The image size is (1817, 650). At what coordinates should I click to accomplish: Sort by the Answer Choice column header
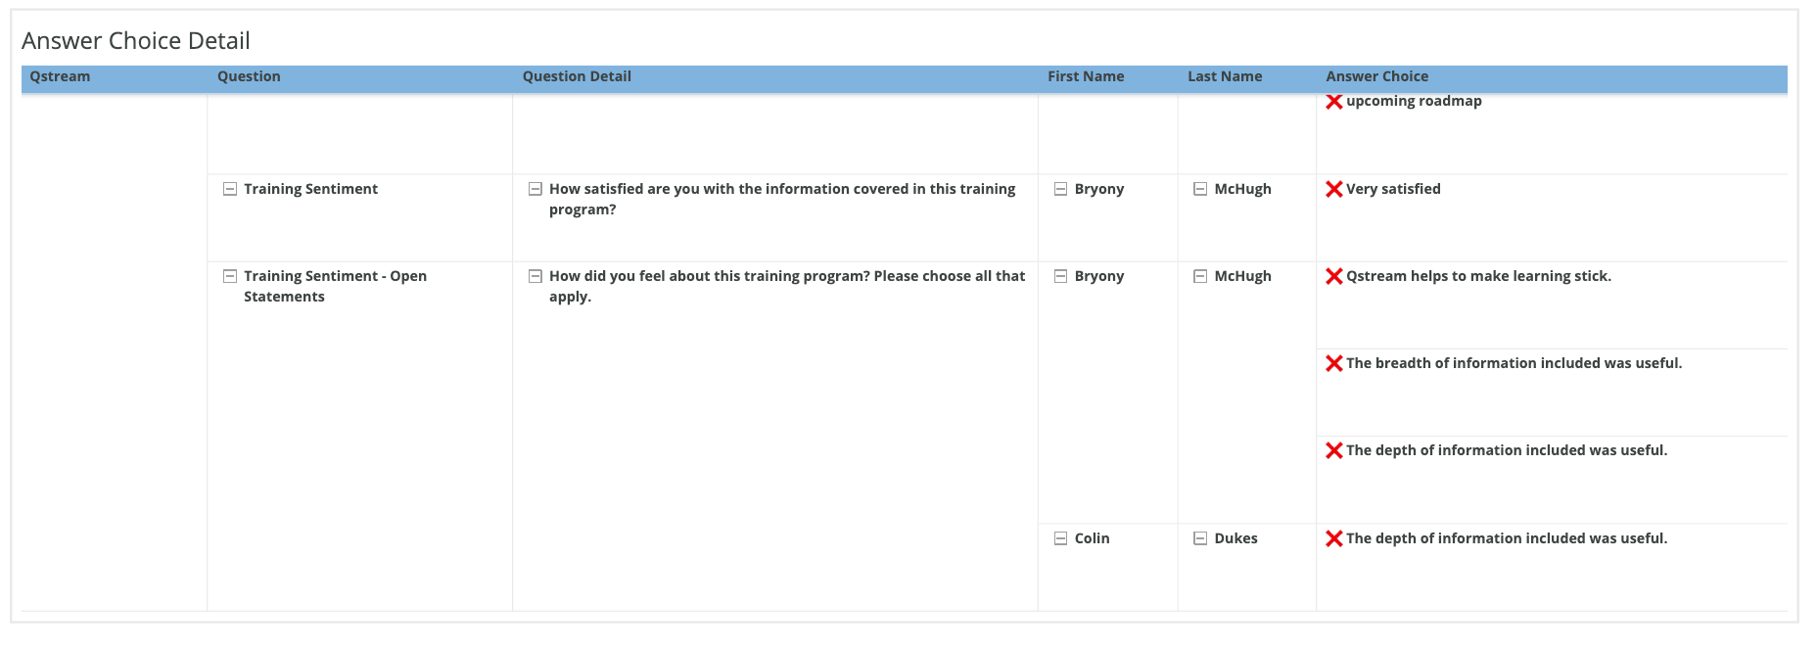[x=1376, y=76]
